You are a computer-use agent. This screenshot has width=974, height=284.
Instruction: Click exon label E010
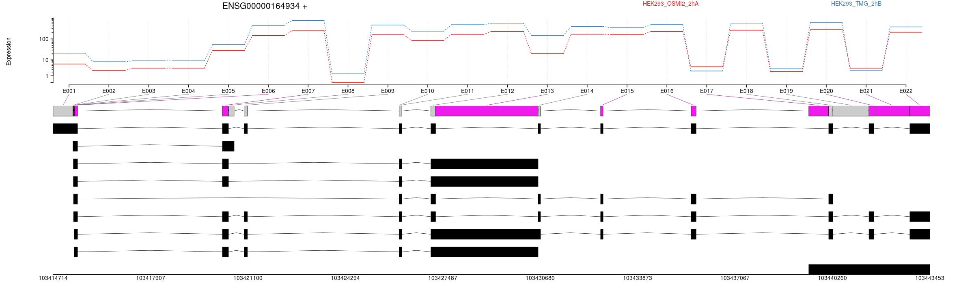point(427,91)
